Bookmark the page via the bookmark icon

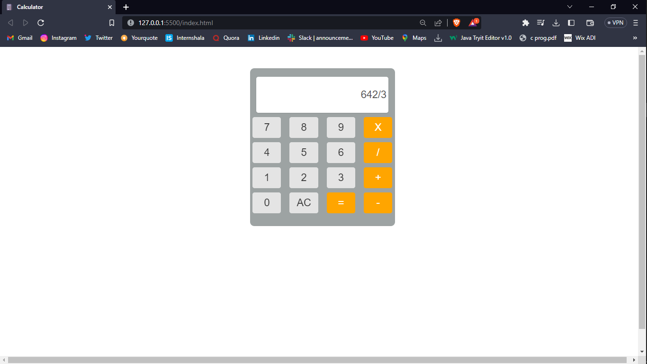click(x=111, y=22)
